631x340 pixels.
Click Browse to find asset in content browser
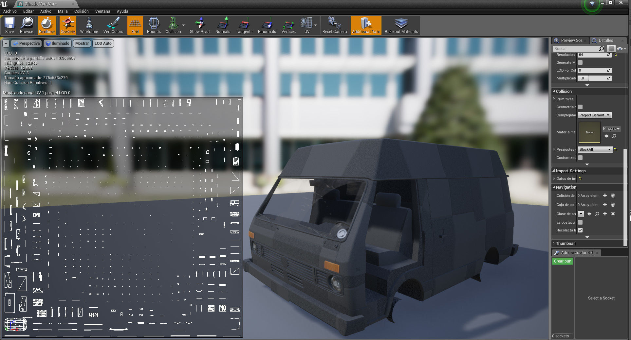(x=27, y=25)
